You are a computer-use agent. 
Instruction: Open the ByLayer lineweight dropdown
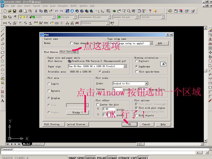coord(136,17)
